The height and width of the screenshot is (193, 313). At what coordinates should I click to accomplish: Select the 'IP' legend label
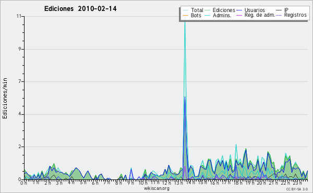(x=286, y=10)
